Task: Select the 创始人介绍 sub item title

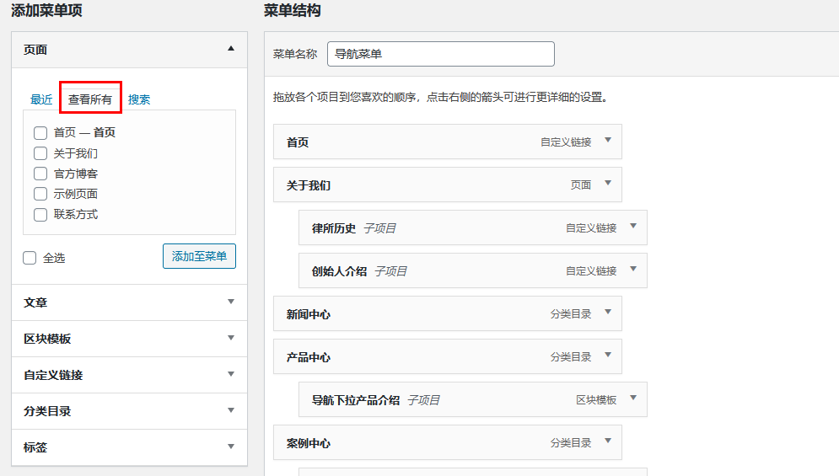Action: 339,271
